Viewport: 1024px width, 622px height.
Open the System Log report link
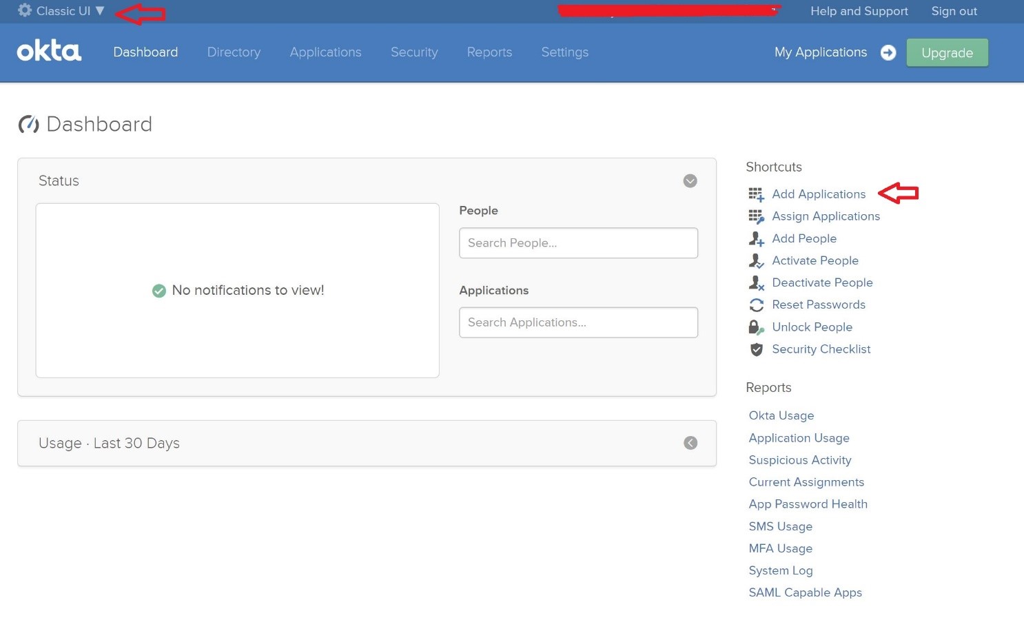(781, 570)
